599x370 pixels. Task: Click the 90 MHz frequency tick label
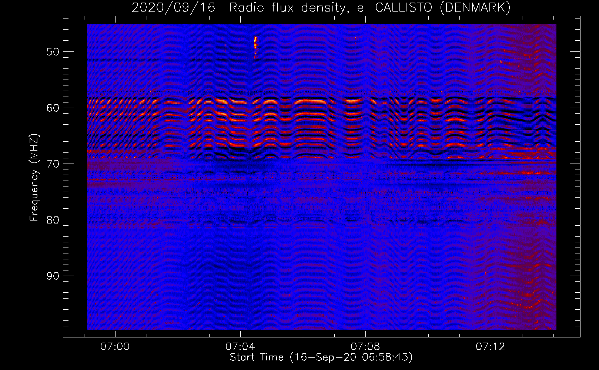pos(53,276)
